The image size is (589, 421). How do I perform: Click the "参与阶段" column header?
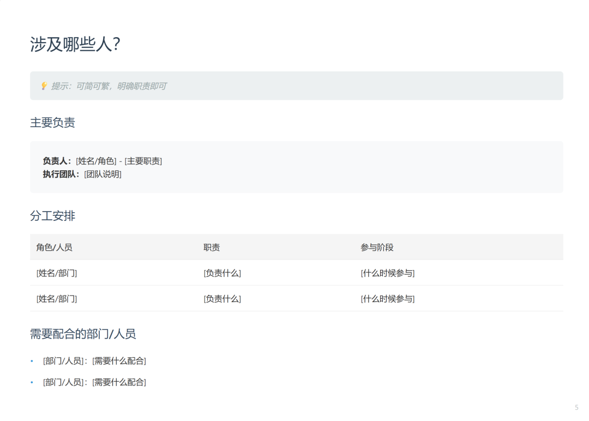pyautogui.click(x=377, y=248)
